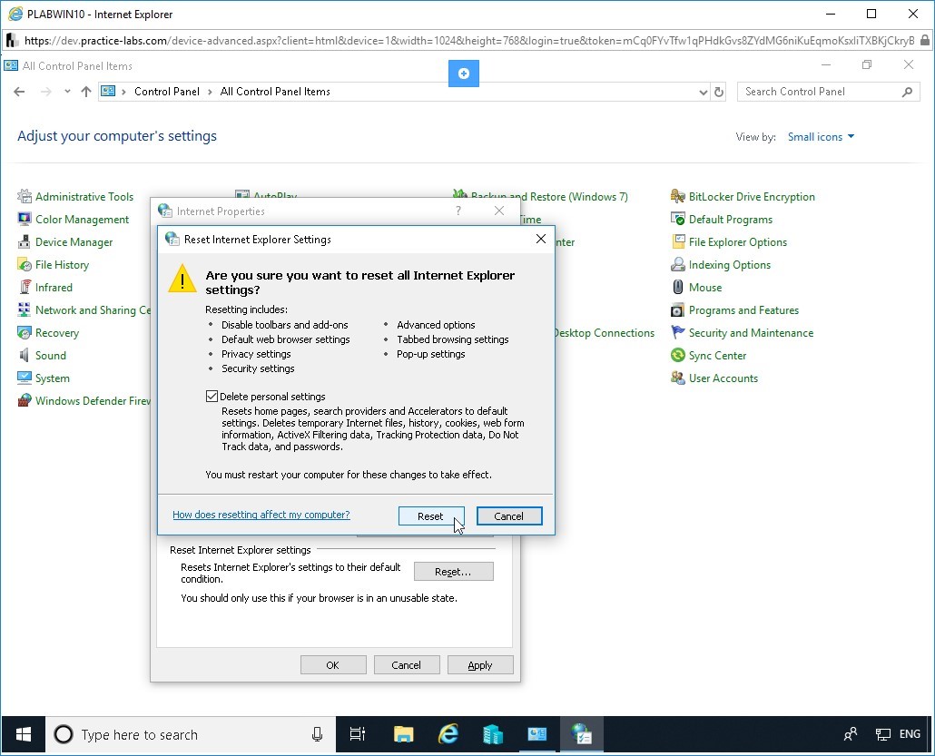Focus the Search Control Panel field
Screen dimensions: 935x756
click(x=828, y=92)
